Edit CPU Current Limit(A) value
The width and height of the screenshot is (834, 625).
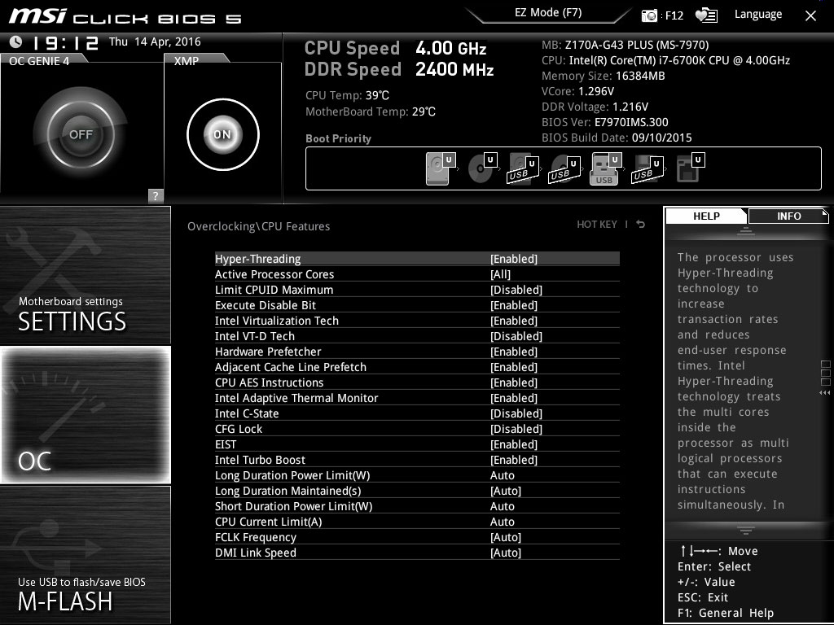coord(502,522)
